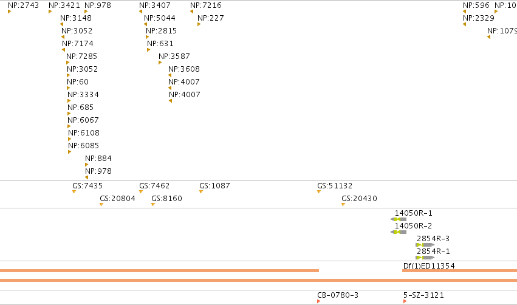The image size is (517, 305).
Task: Select the 14050R-2 label text
Action: [414, 226]
